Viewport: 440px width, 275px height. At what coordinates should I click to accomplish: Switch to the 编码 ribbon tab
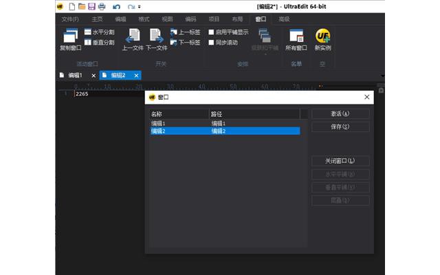point(190,19)
